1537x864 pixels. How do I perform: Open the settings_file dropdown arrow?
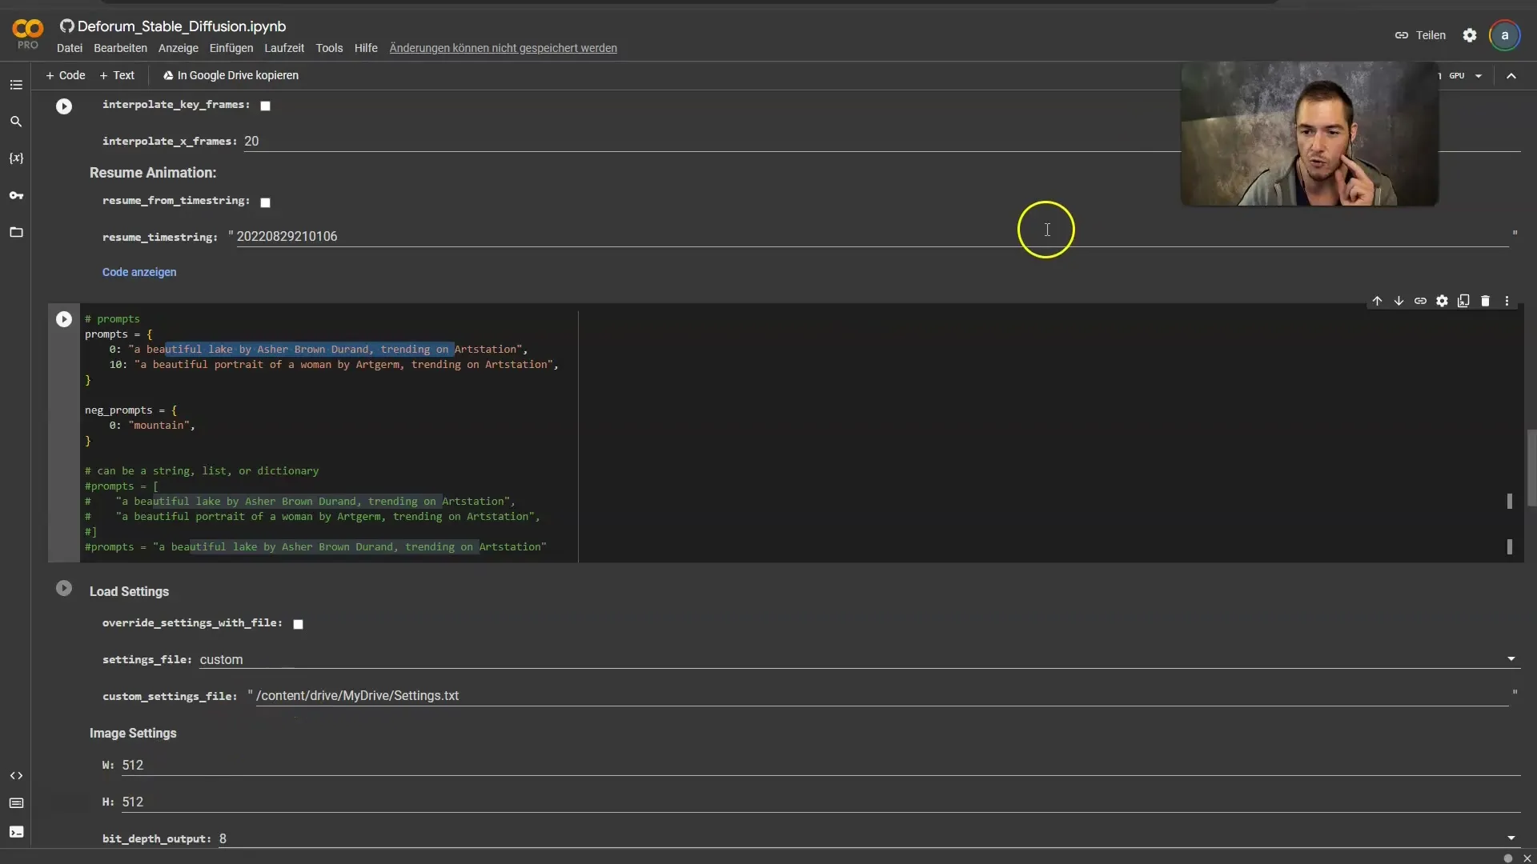coord(1511,659)
